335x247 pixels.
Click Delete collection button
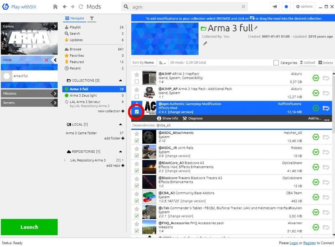pyautogui.click(x=326, y=63)
